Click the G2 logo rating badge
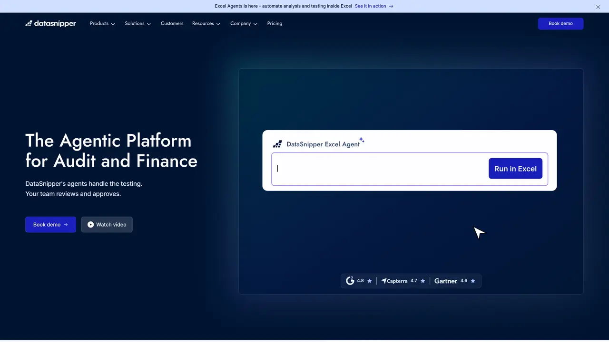 [350, 281]
